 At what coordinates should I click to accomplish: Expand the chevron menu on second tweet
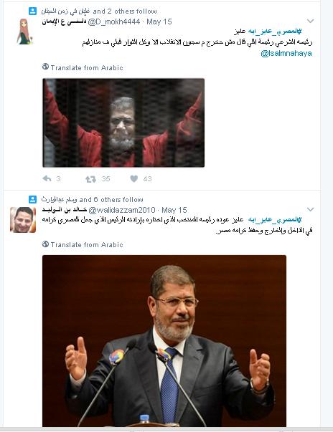(x=310, y=209)
